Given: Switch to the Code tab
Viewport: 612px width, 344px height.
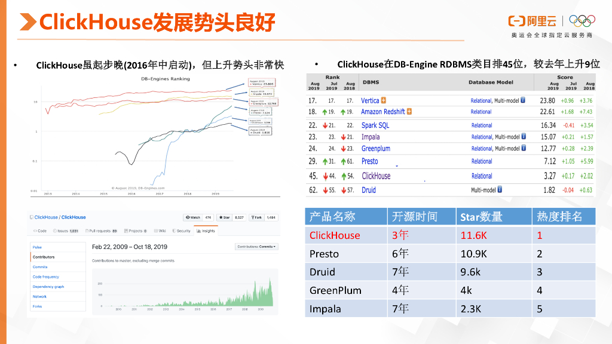Looking at the screenshot, I should point(40,231).
